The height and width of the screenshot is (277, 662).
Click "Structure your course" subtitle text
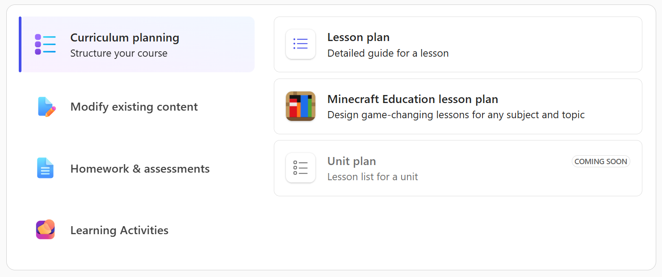coord(119,54)
